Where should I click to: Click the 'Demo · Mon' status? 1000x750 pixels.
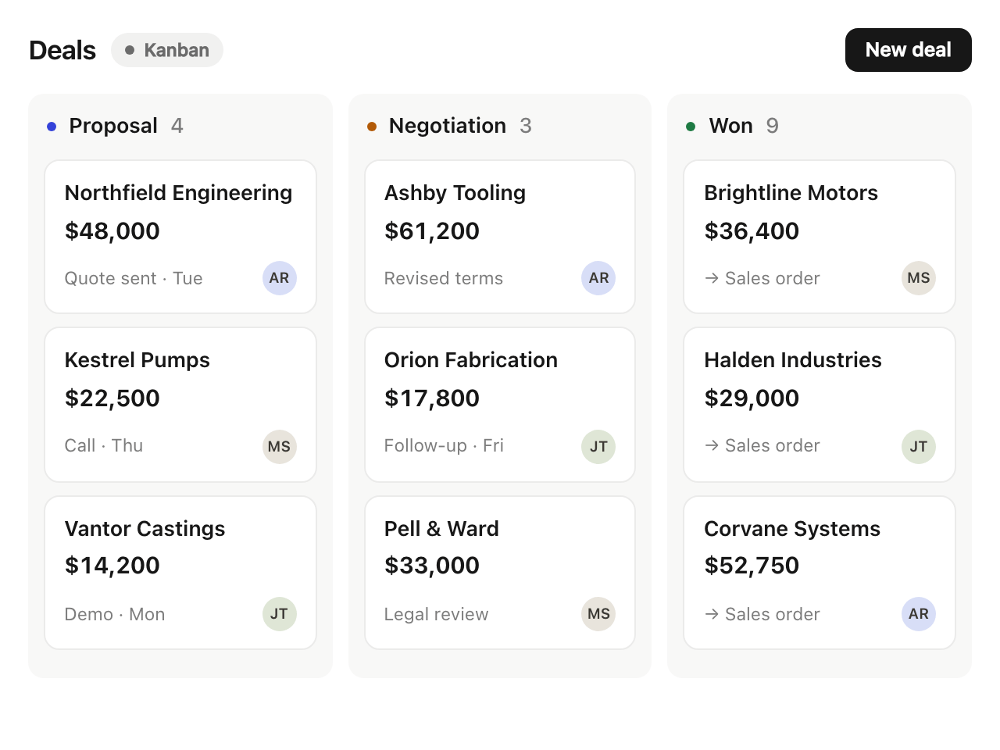115,614
